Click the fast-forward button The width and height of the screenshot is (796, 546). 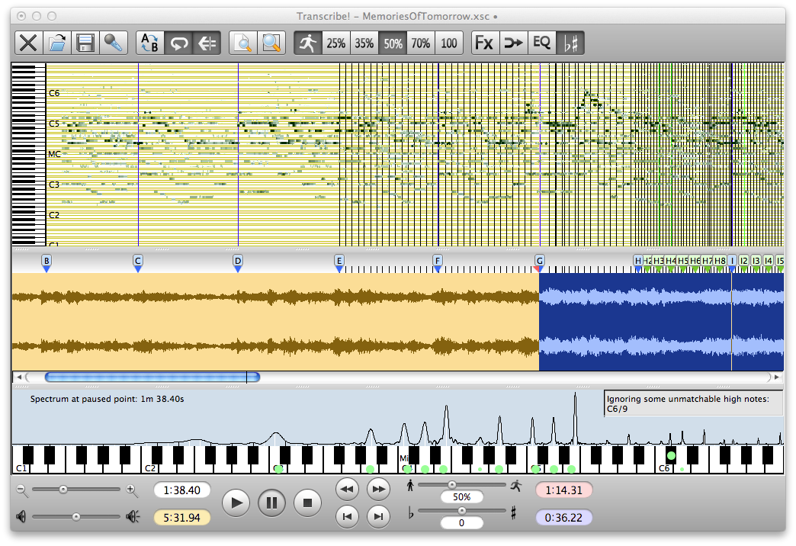[378, 489]
